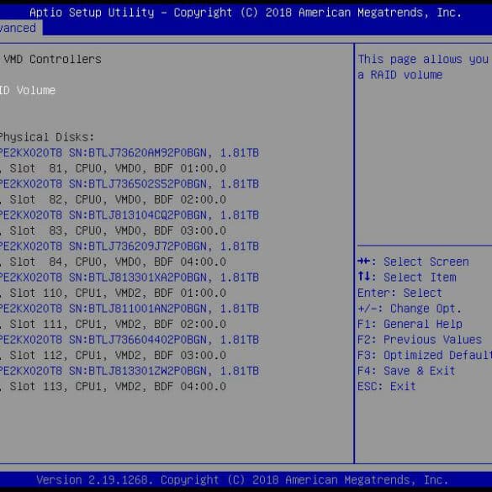Click the Enter: Select hint
This screenshot has width=492, height=492.
tap(399, 293)
